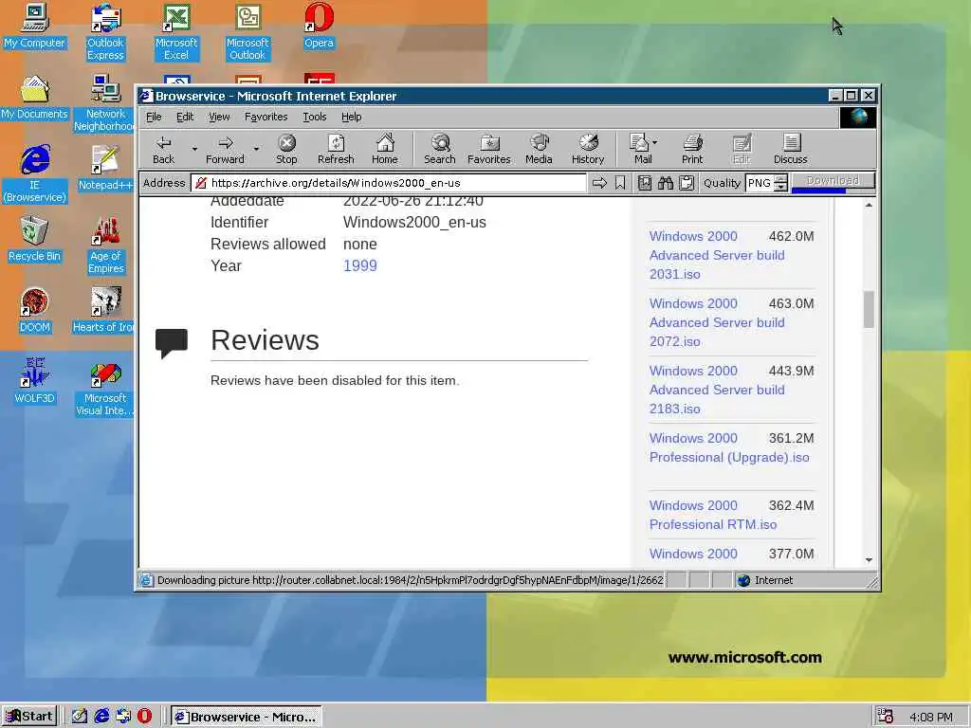Open Age of Empires shortcut
The width and height of the screenshot is (971, 728).
[x=106, y=246]
